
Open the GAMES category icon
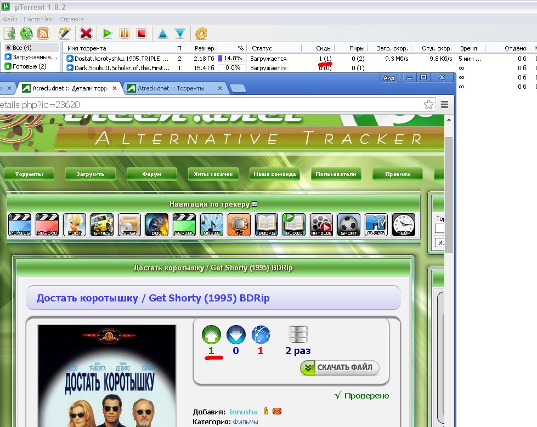pos(102,225)
